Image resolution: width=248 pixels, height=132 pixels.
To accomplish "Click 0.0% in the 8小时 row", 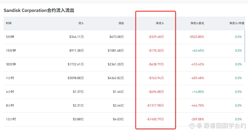I will [x=238, y=105].
